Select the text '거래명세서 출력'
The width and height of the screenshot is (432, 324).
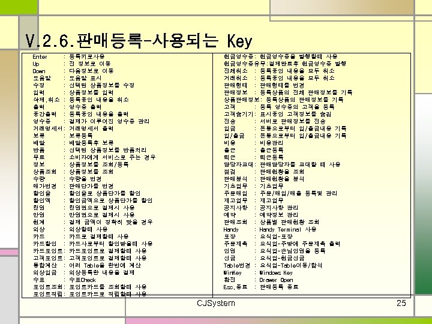point(91,128)
